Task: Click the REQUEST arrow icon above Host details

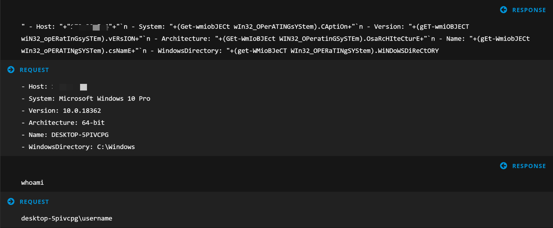Action: pos(11,70)
